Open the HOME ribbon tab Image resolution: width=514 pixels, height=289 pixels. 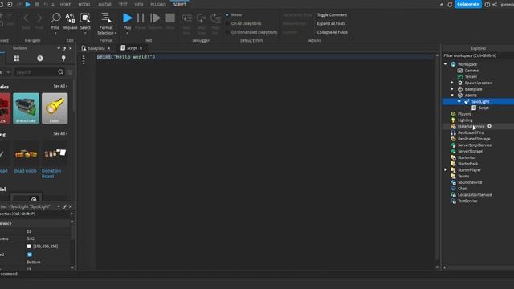coord(65,5)
